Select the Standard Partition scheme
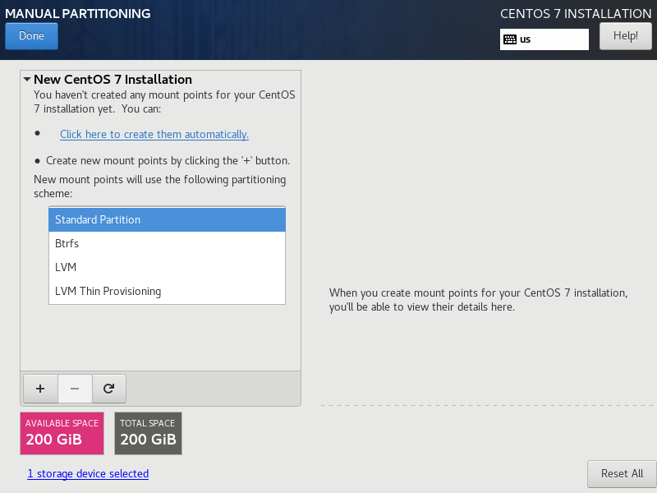Screen dimensions: 657x493 coord(167,220)
